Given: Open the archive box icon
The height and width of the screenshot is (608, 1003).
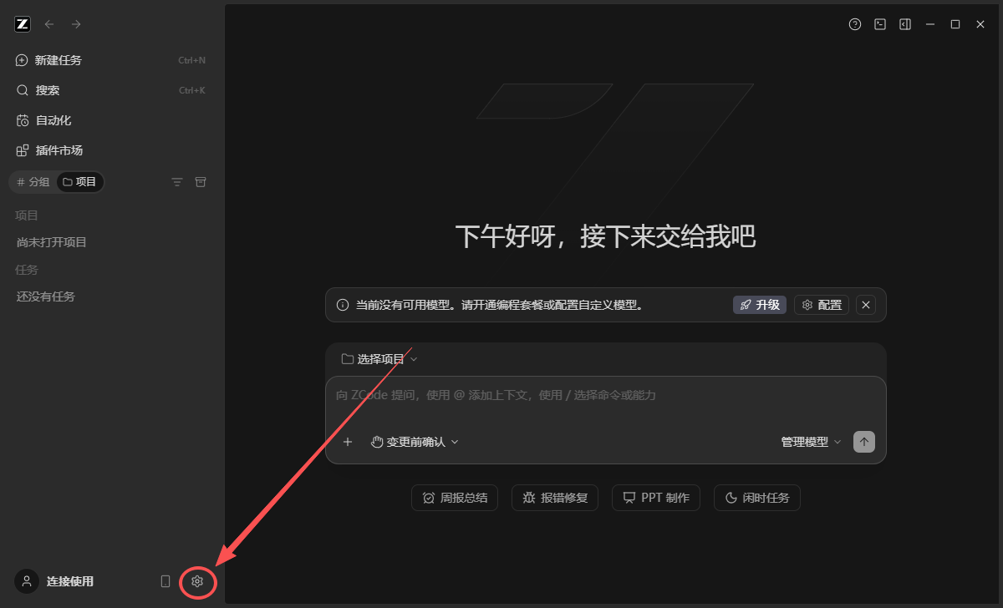Looking at the screenshot, I should click(201, 181).
